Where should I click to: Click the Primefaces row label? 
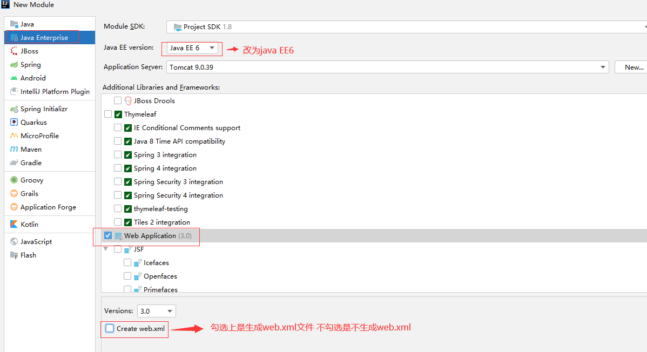click(x=160, y=289)
